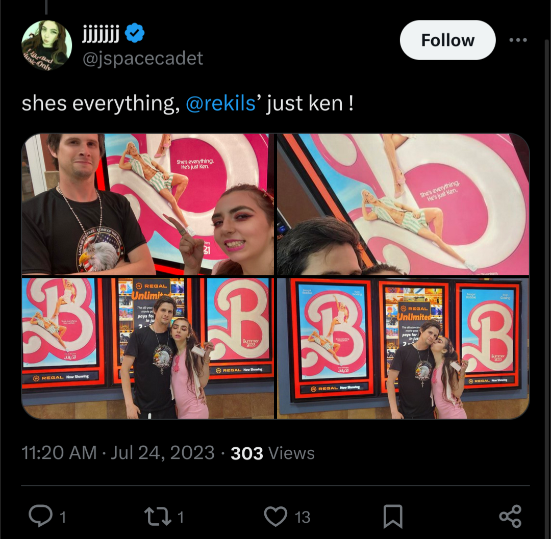551x539 pixels.
Task: Like the tweet with heart icon
Action: tap(275, 516)
